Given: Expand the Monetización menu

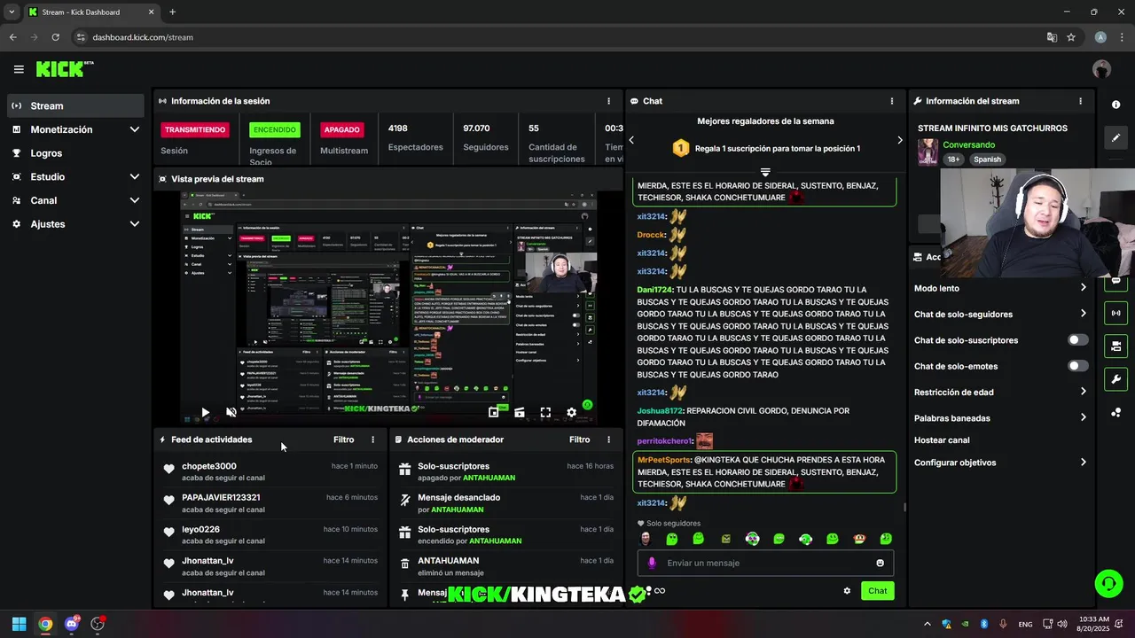Looking at the screenshot, I should (x=75, y=129).
